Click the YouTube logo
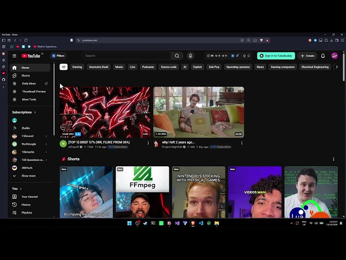 [31, 56]
